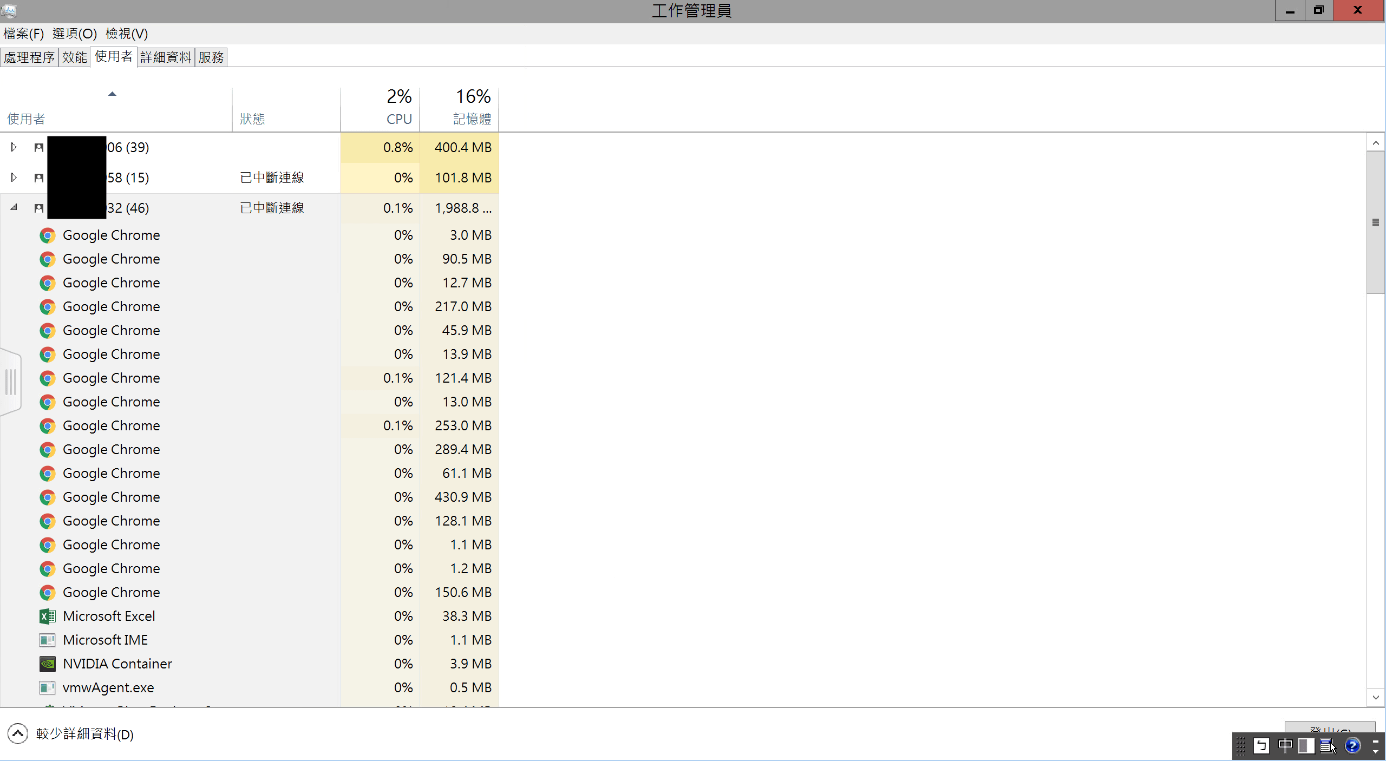Click user icon of the 06 (39) session

pyautogui.click(x=39, y=147)
